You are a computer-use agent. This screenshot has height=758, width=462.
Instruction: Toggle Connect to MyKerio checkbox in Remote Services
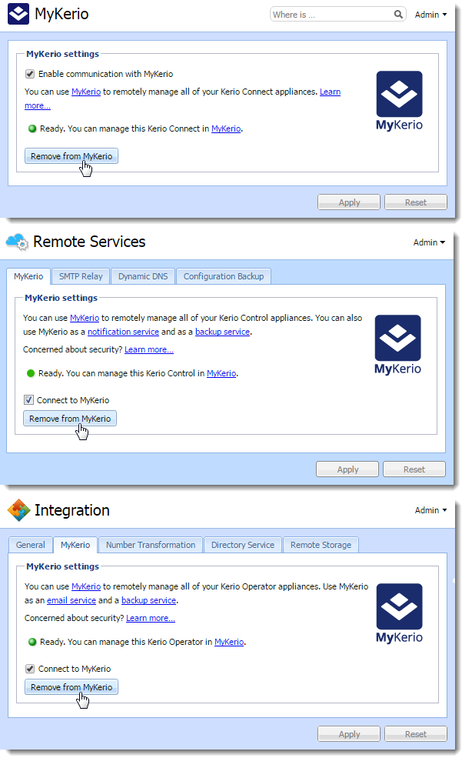pos(28,400)
